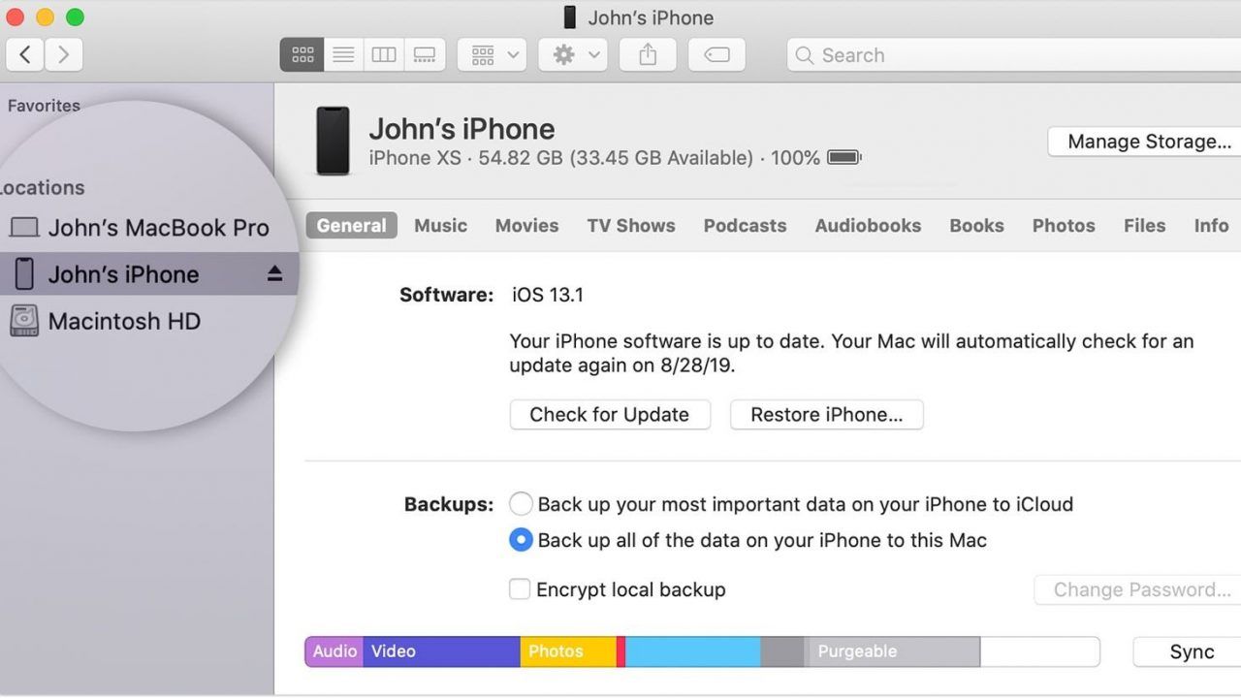Select back up to iCloud option
Screen dimensions: 1241x698
(x=521, y=504)
